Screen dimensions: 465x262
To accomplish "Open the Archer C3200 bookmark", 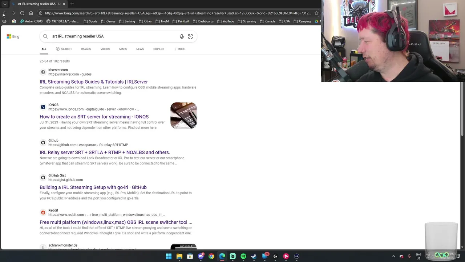I will point(31,21).
